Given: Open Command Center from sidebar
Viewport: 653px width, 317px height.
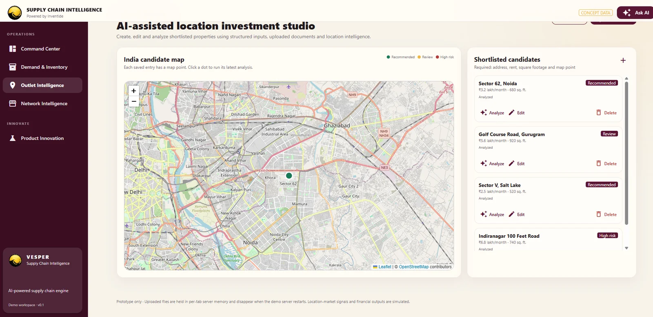Looking at the screenshot, I should tap(42, 49).
